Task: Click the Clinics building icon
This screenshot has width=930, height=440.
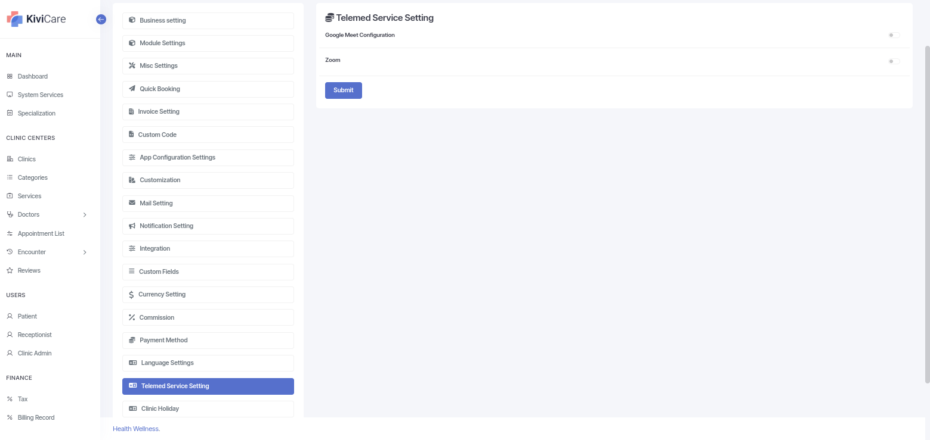Action: [x=10, y=159]
